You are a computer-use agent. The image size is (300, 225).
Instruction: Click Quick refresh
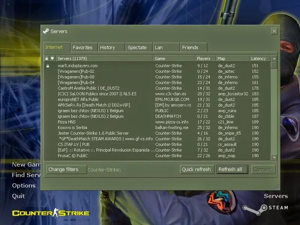click(x=197, y=169)
